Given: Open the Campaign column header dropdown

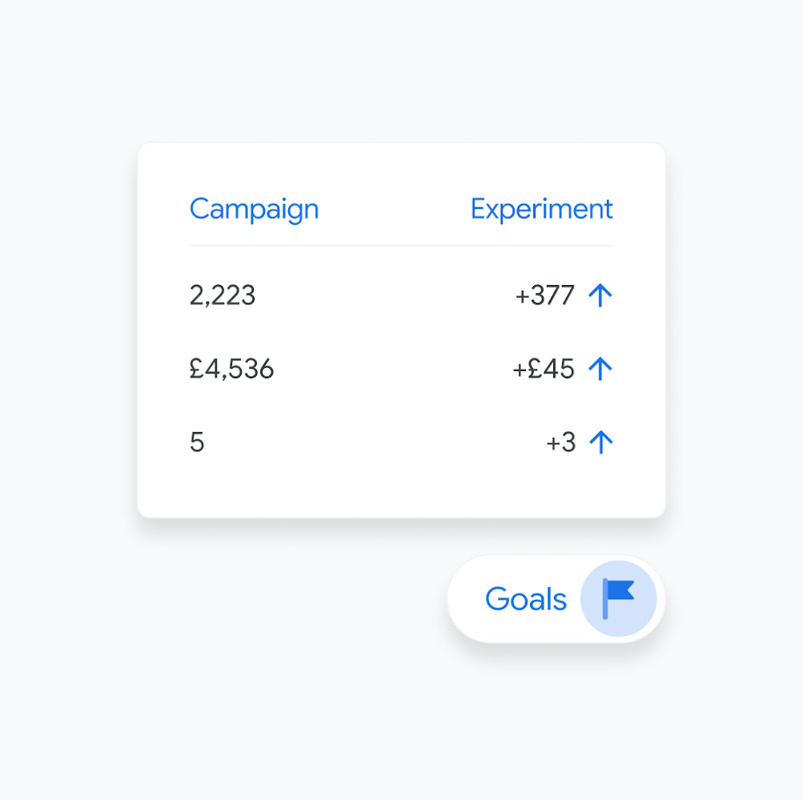Looking at the screenshot, I should pos(254,209).
